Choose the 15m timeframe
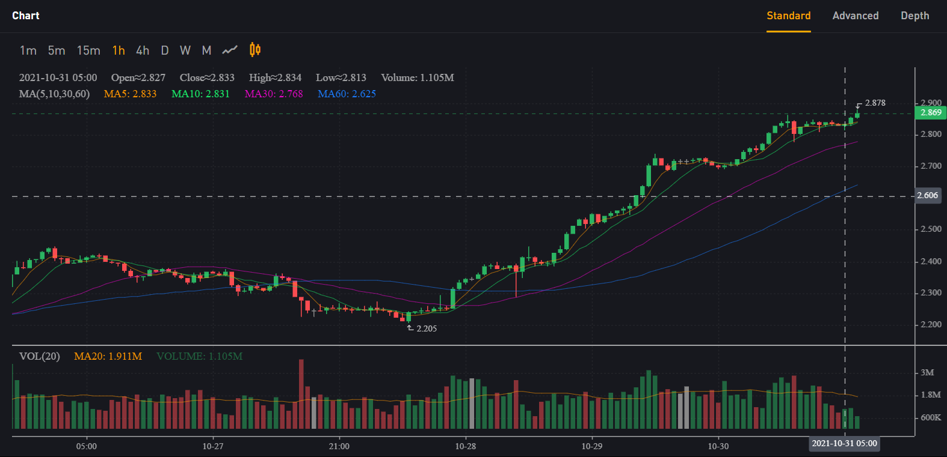 [x=88, y=50]
